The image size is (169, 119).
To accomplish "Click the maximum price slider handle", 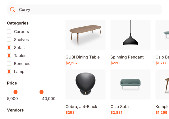I will tap(41, 92).
